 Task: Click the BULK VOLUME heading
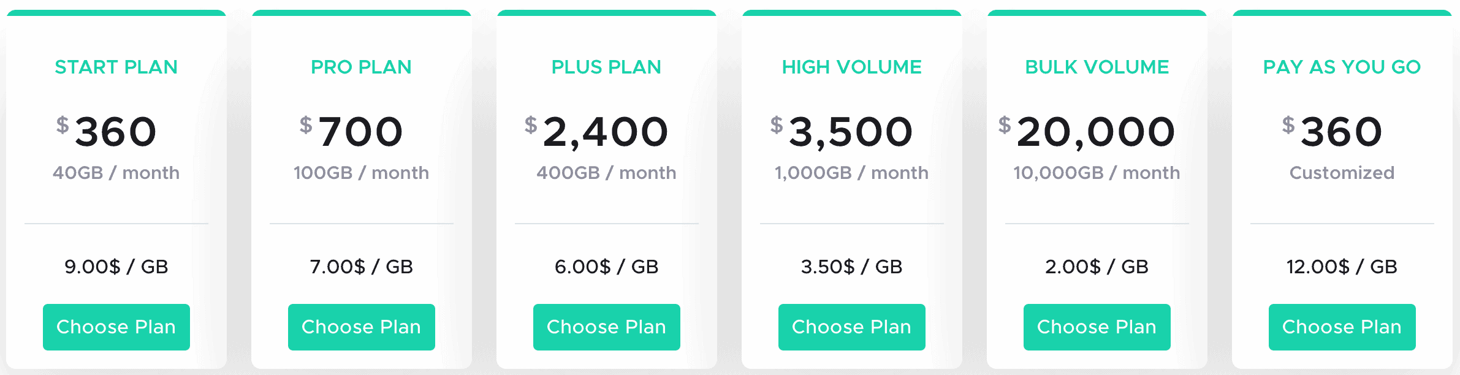(x=1097, y=67)
